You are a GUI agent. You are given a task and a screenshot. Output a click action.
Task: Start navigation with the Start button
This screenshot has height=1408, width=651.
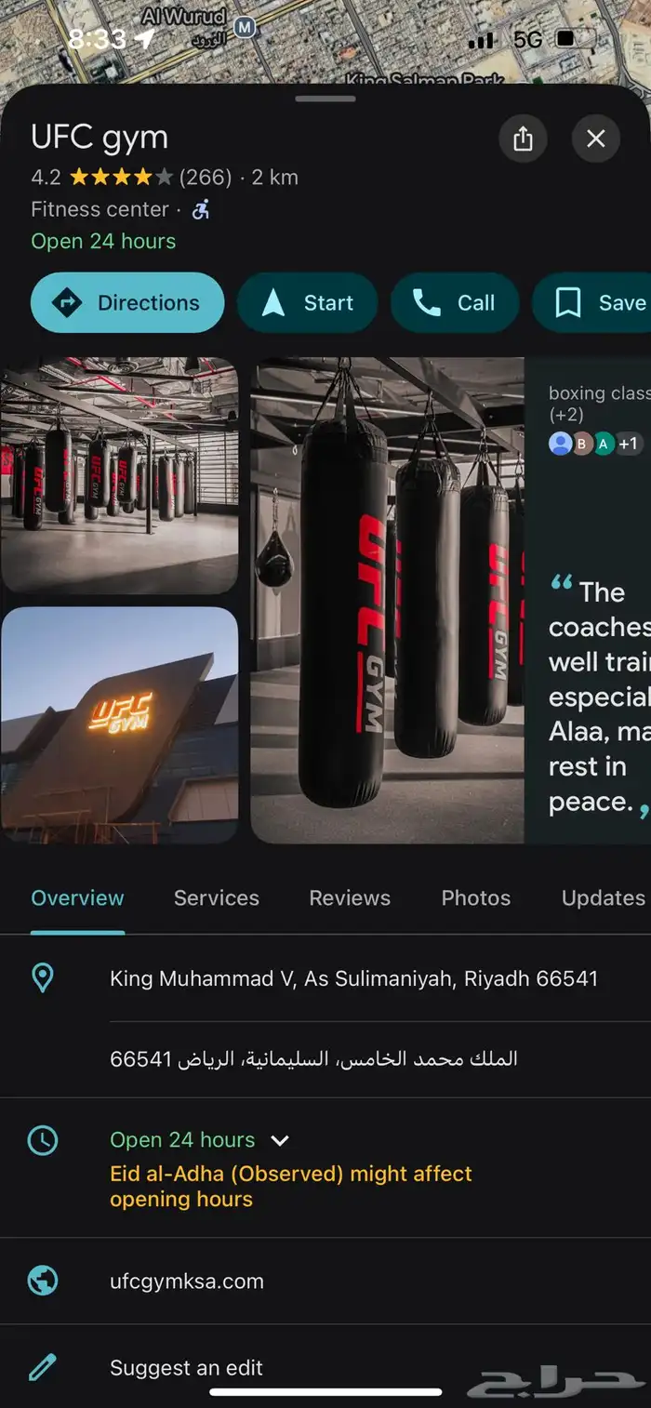308,302
